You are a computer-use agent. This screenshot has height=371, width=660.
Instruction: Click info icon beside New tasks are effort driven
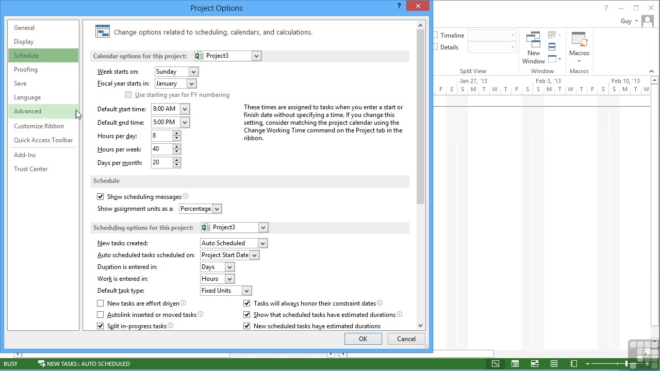coord(184,303)
